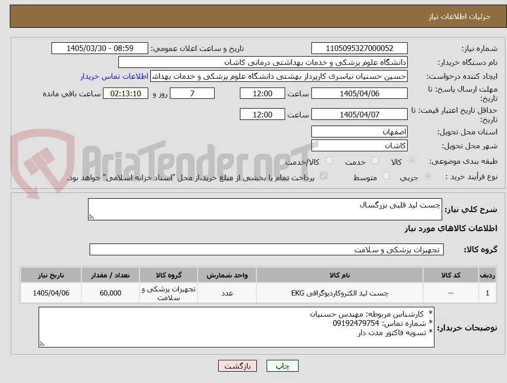Click the general description text area چست لید قلبی
The image size is (507, 383).
(265, 210)
